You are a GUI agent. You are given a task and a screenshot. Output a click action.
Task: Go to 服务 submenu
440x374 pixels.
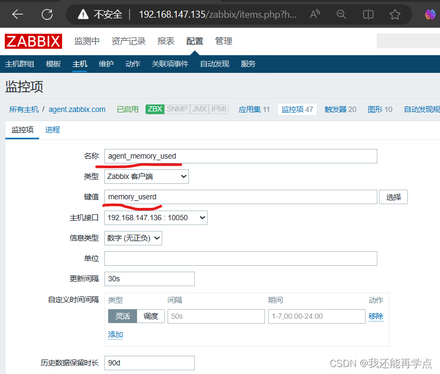[x=248, y=64]
